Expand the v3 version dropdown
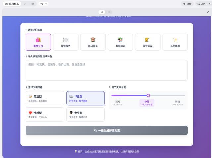 (x=43, y=4)
